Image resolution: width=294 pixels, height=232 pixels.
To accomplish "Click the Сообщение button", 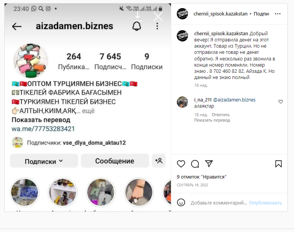I will (115, 161).
